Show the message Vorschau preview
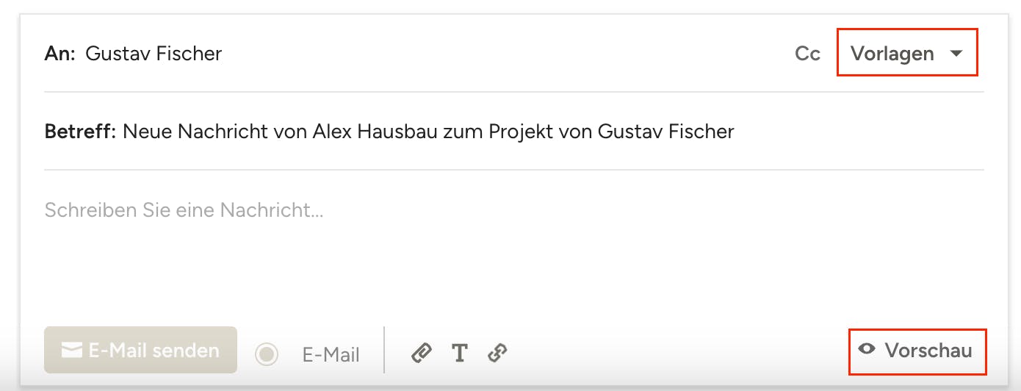 pos(928,351)
